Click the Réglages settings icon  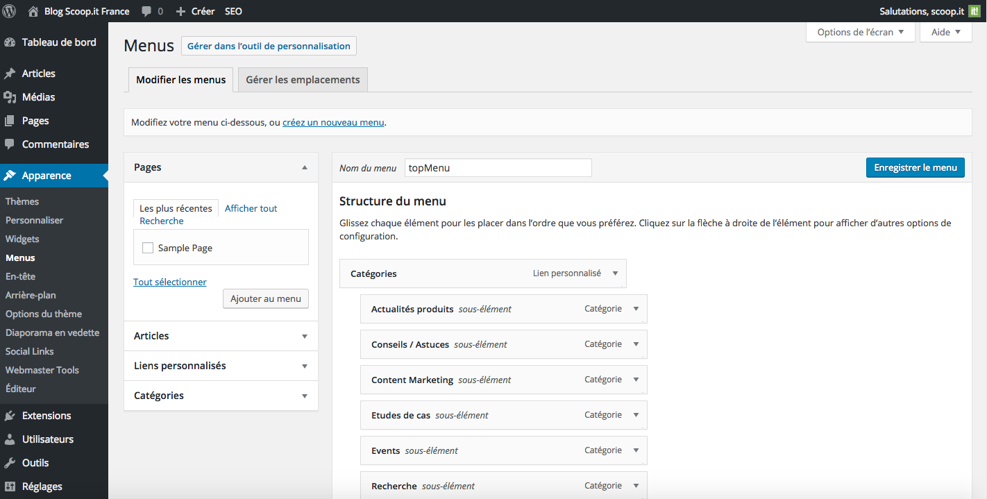[10, 487]
